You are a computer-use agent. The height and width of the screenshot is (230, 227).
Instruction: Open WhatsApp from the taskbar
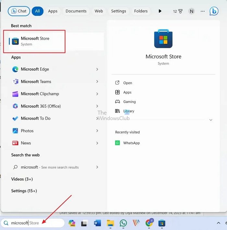tap(123, 223)
